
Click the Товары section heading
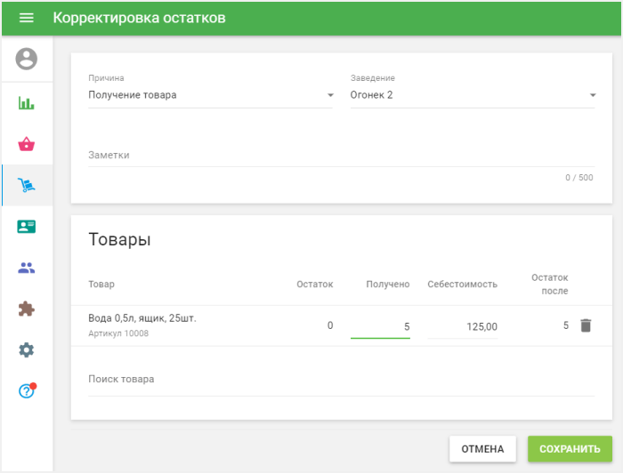click(119, 239)
